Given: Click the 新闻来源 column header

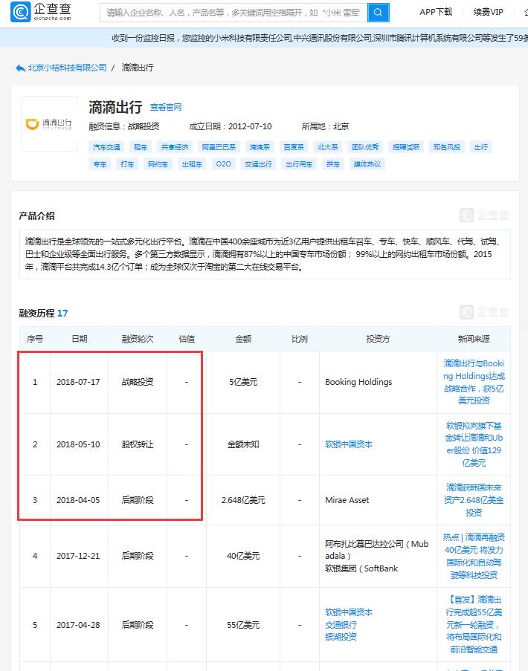Looking at the screenshot, I should coord(474,339).
